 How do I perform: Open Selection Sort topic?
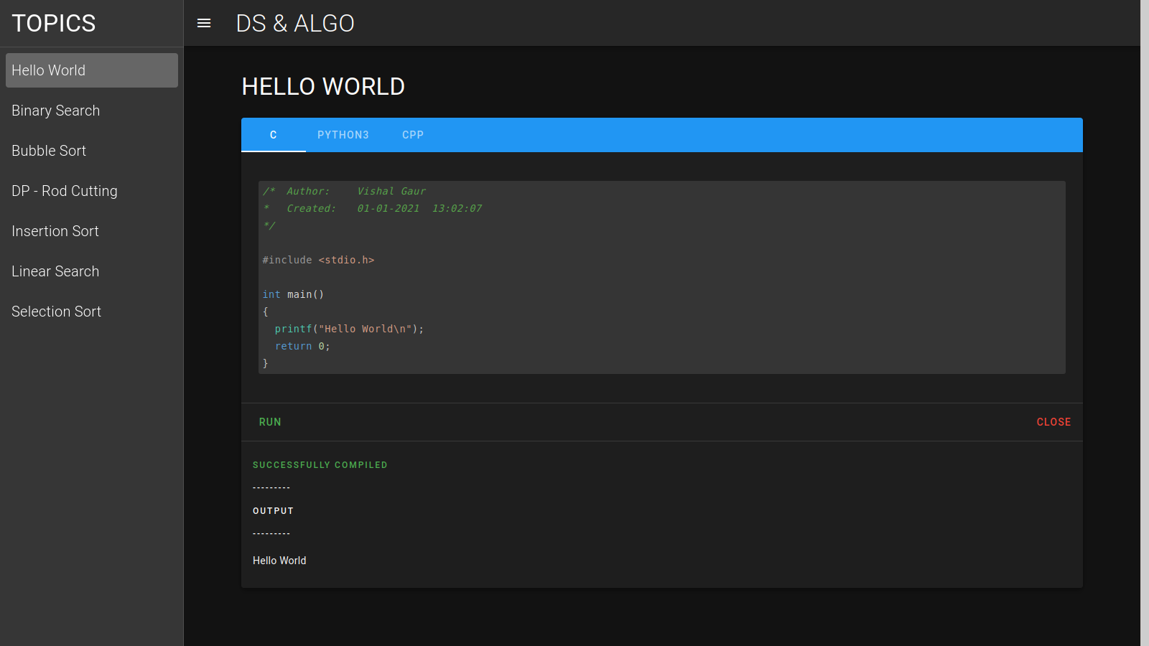(x=92, y=312)
